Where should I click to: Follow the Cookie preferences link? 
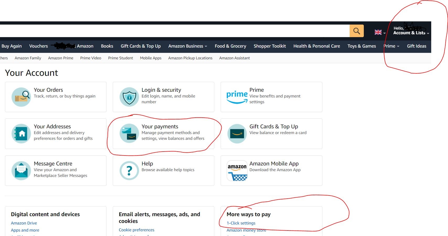(136, 230)
